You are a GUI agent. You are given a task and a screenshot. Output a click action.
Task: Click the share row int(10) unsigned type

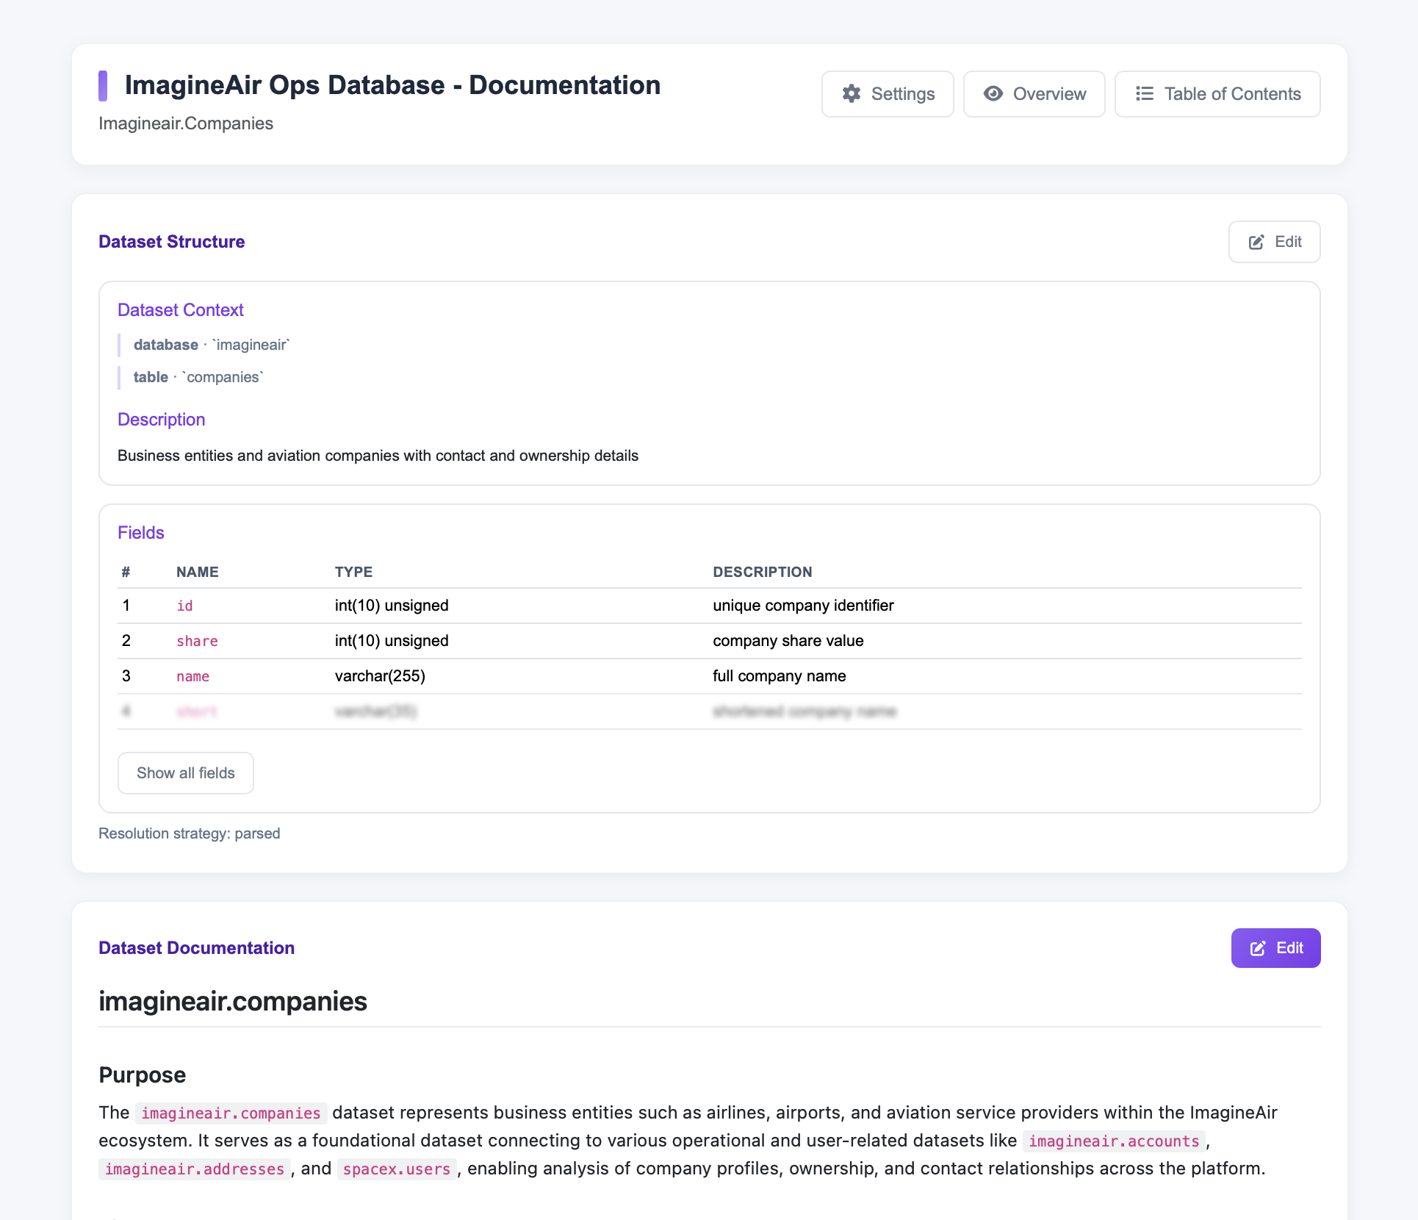[392, 641]
